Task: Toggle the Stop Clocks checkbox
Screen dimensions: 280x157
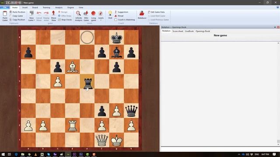Action: coord(59,20)
